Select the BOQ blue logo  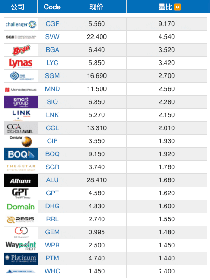coord(21,154)
